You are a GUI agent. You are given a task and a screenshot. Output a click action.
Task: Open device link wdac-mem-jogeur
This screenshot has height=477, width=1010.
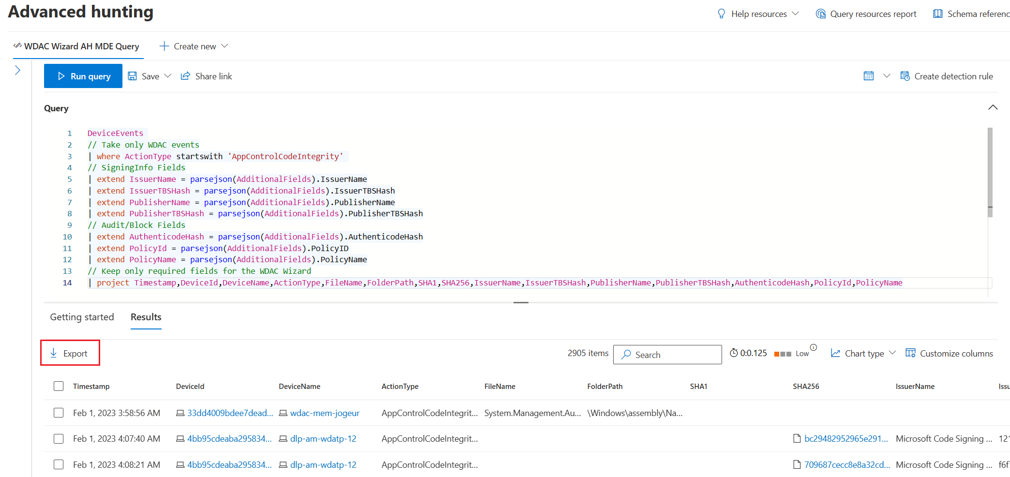(325, 413)
